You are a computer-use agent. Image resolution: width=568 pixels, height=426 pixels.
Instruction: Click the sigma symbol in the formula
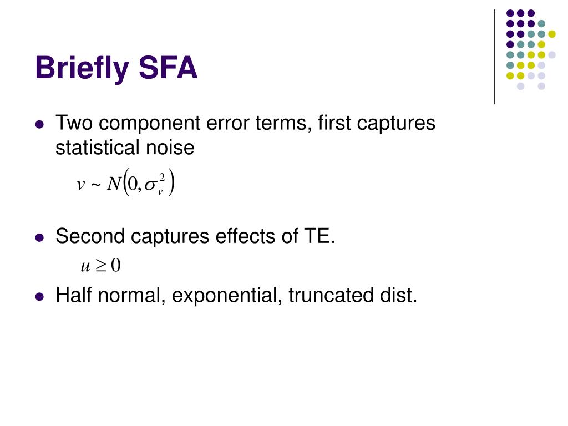point(150,185)
